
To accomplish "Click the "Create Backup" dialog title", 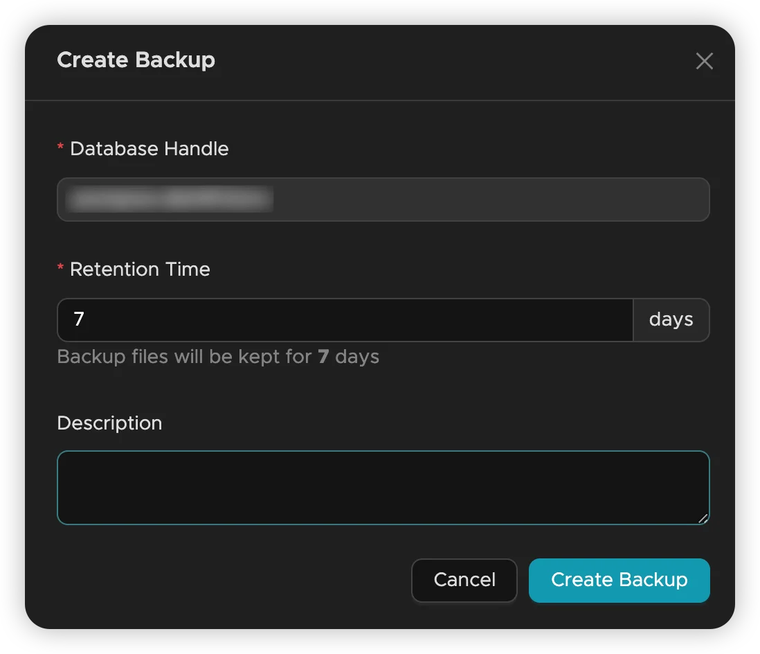I will pyautogui.click(x=136, y=60).
